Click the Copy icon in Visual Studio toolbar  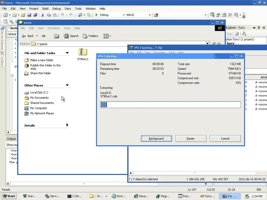[48, 15]
